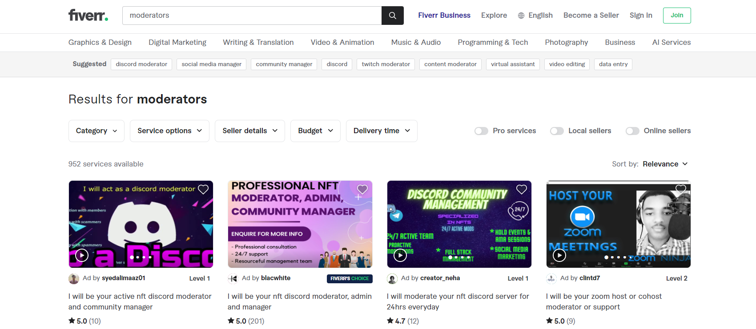Select suggested tag virtual assistant
Image resolution: width=756 pixels, height=329 pixels.
tap(513, 64)
